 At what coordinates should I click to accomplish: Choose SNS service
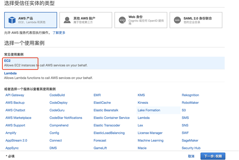(x=185, y=125)
